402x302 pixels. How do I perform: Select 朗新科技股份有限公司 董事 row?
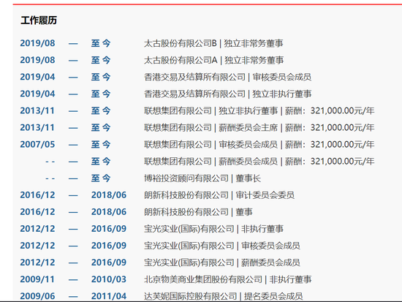click(198, 212)
